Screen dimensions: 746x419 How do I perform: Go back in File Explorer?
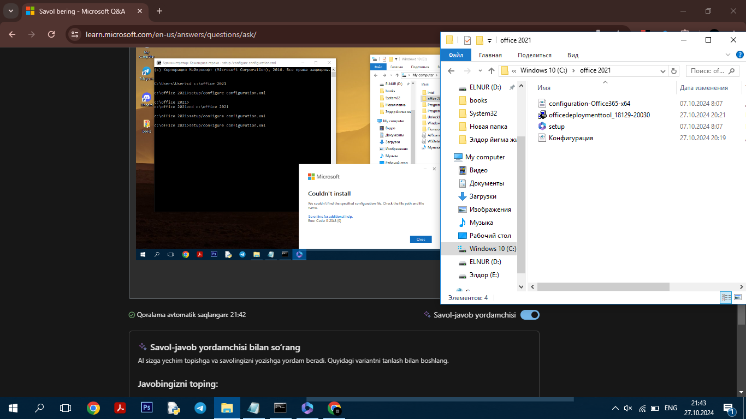451,70
